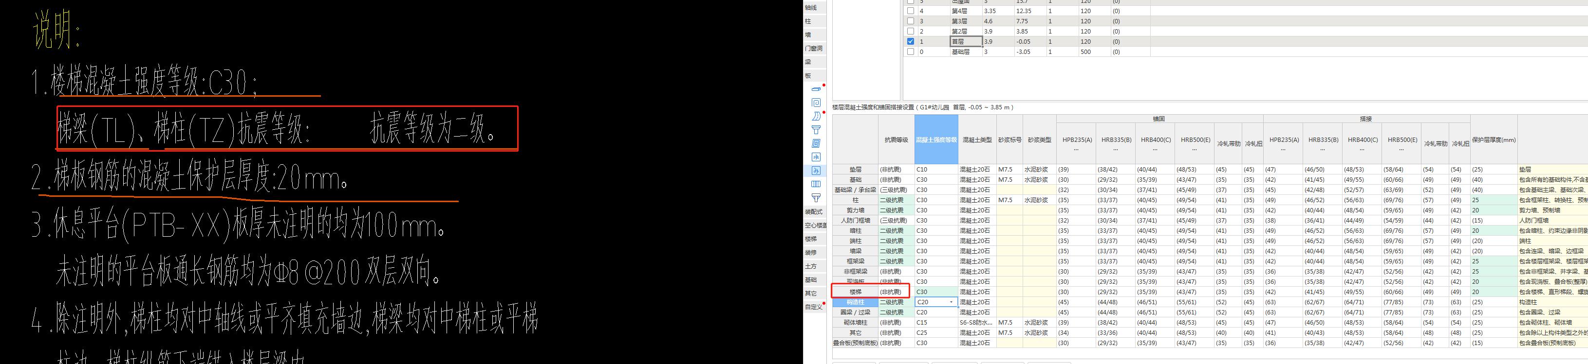Select the 墙梁 row header
The width and height of the screenshot is (1588, 364).
tap(855, 251)
